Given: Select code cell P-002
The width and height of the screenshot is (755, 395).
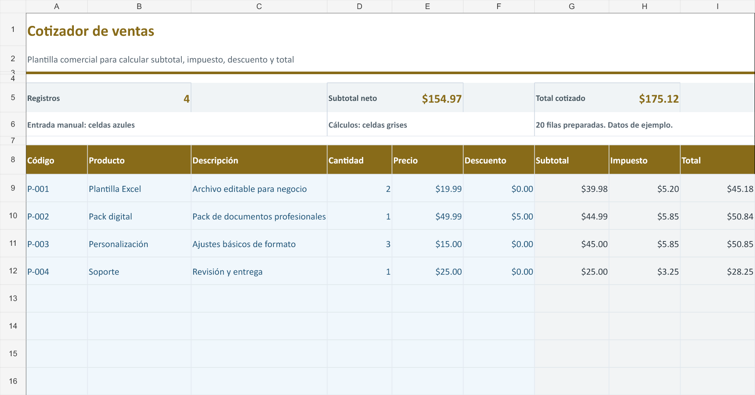Looking at the screenshot, I should click(57, 216).
